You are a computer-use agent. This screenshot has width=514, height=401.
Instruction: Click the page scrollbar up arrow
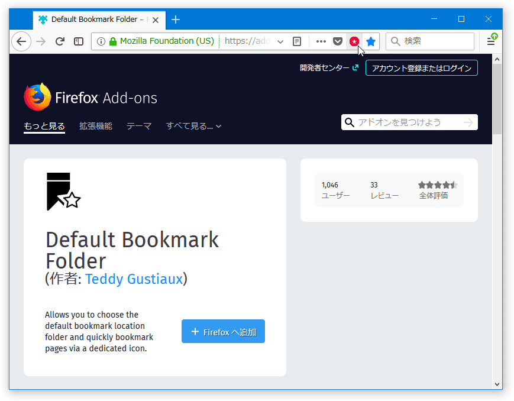(497, 59)
